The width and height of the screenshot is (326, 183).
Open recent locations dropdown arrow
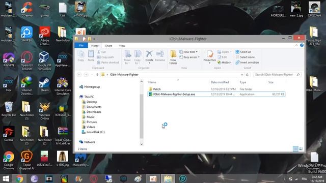coord(92,75)
